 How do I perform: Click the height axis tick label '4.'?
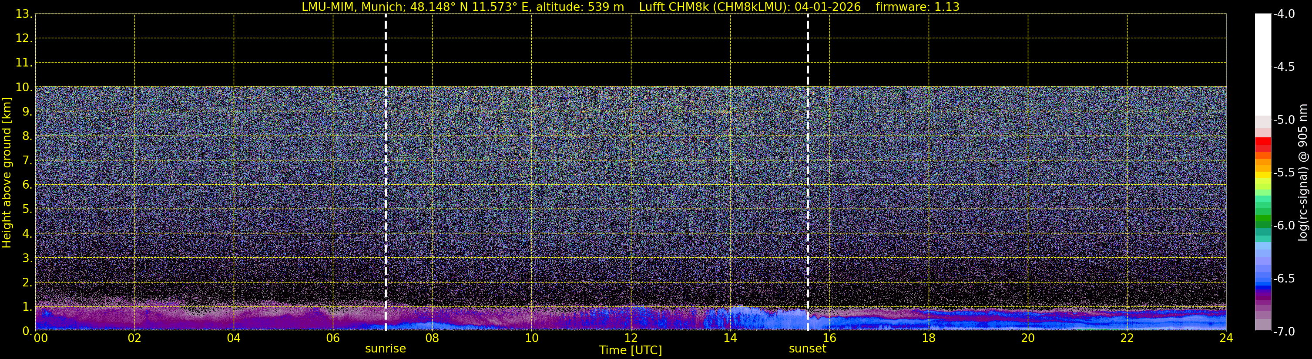[27, 234]
